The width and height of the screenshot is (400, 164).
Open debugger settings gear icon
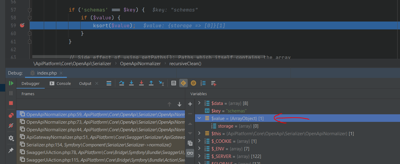(x=11, y=138)
